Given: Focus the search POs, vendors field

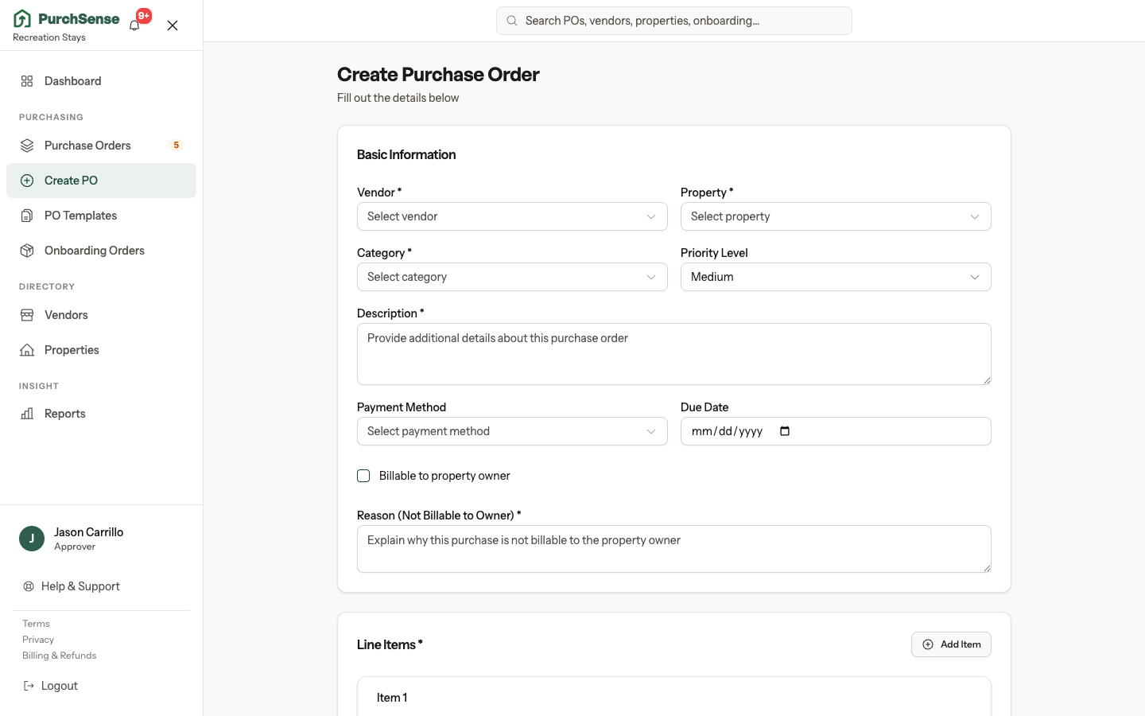Looking at the screenshot, I should tap(674, 21).
